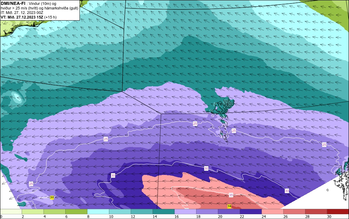Select the legend swatch between 6 and 8

coord(76,212)
